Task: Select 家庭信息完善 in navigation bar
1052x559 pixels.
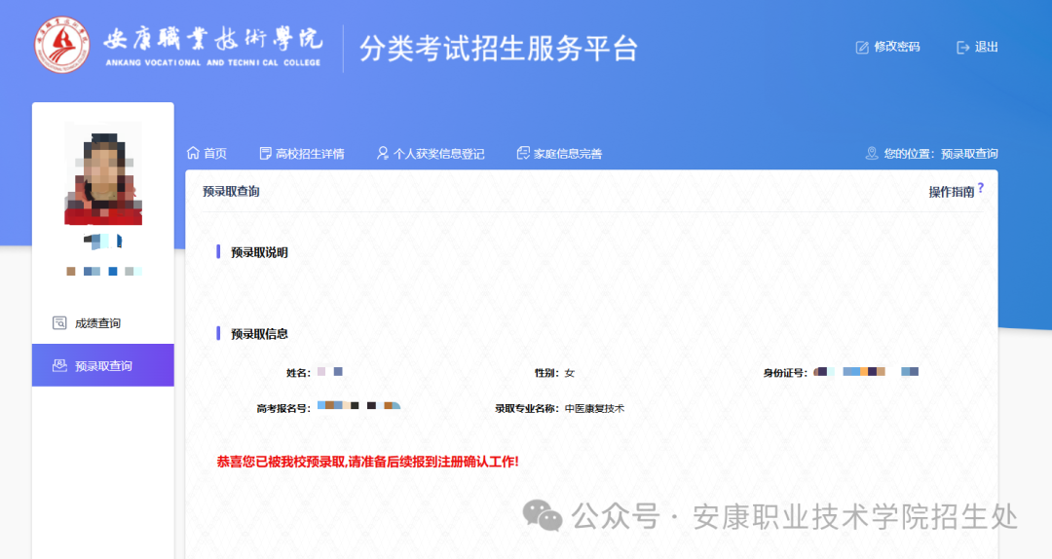Action: 568,153
